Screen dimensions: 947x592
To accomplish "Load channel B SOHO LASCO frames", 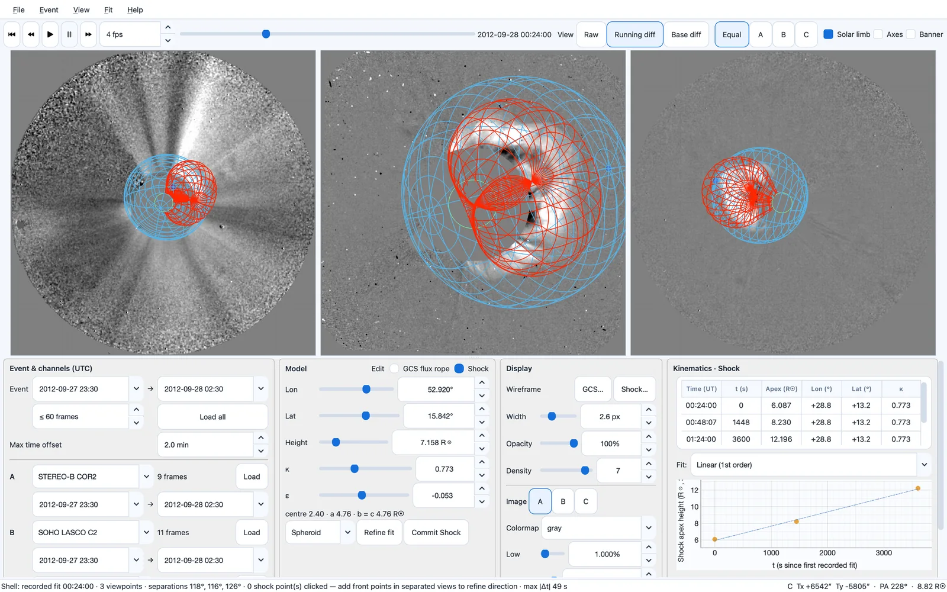I will click(x=252, y=532).
